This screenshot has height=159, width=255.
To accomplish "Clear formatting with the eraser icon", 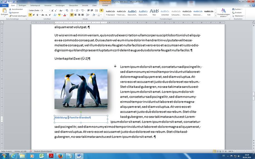I will [x=67, y=10].
